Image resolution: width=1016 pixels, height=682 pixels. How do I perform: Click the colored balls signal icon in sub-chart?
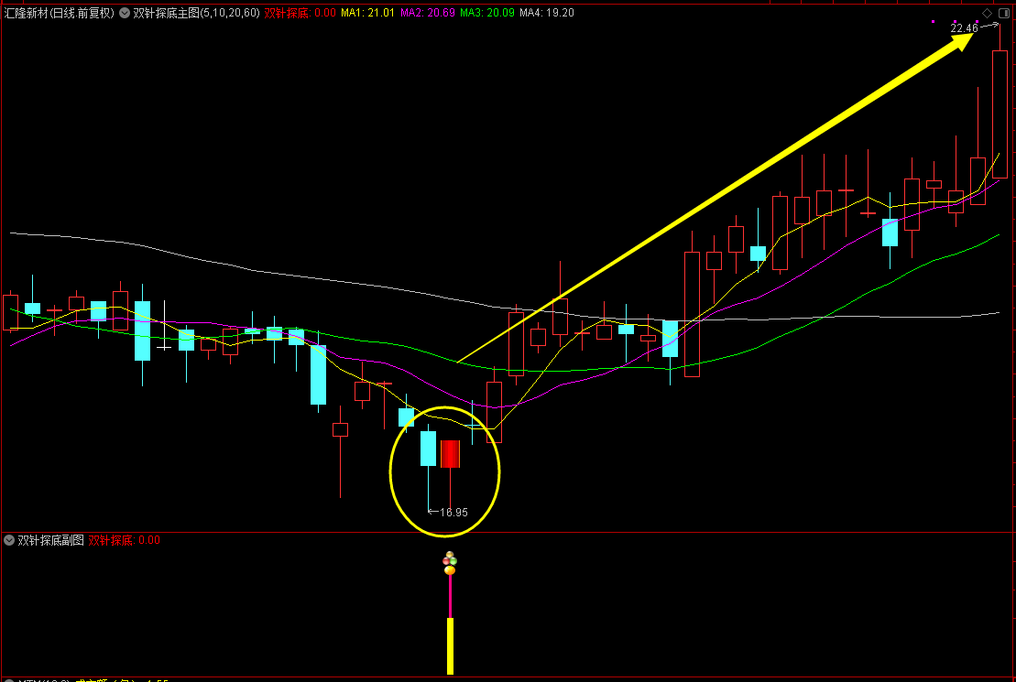(x=450, y=560)
